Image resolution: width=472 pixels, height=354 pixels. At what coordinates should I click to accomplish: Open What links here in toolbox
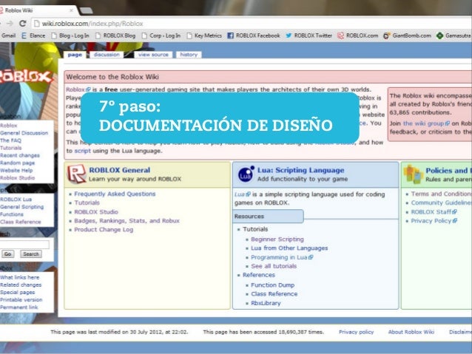tap(19, 277)
